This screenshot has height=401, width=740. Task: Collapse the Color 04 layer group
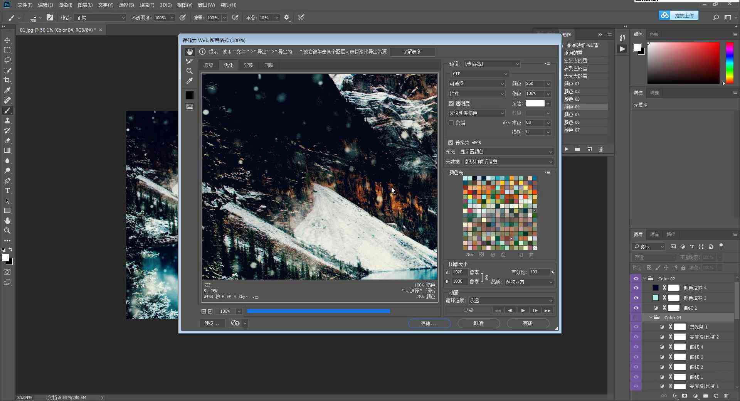point(651,317)
